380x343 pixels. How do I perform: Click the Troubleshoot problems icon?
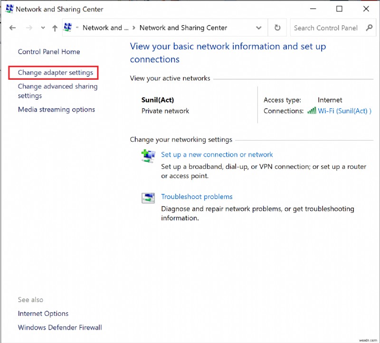(x=148, y=198)
